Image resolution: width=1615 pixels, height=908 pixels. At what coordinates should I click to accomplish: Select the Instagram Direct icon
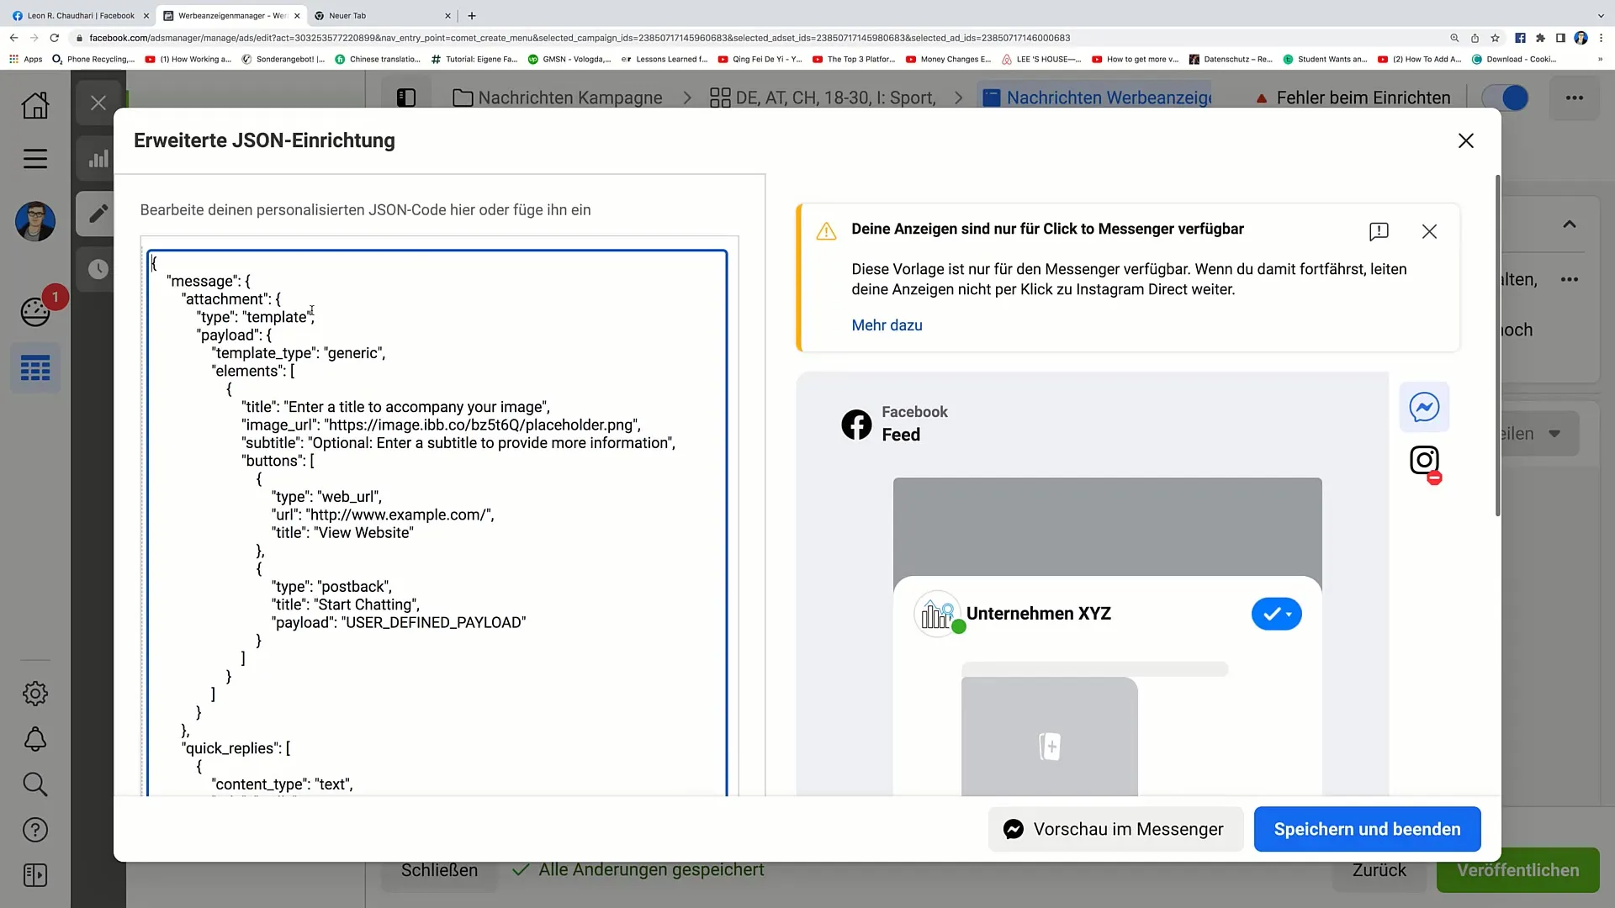coord(1424,463)
